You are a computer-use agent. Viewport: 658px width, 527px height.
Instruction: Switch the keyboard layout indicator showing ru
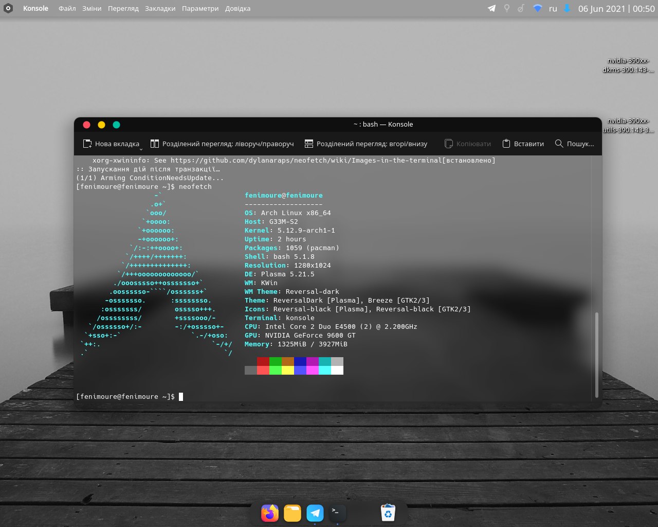[x=553, y=9]
